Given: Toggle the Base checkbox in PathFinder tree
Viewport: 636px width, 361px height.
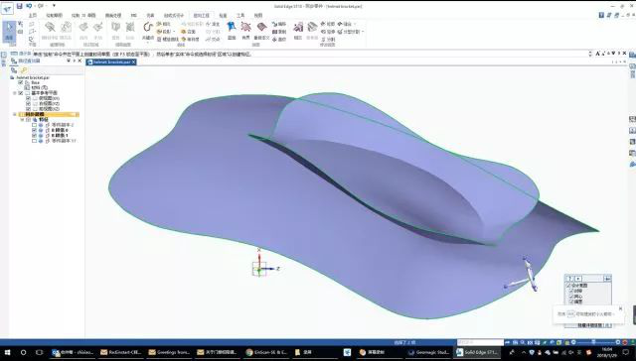Looking at the screenshot, I should click(x=21, y=82).
